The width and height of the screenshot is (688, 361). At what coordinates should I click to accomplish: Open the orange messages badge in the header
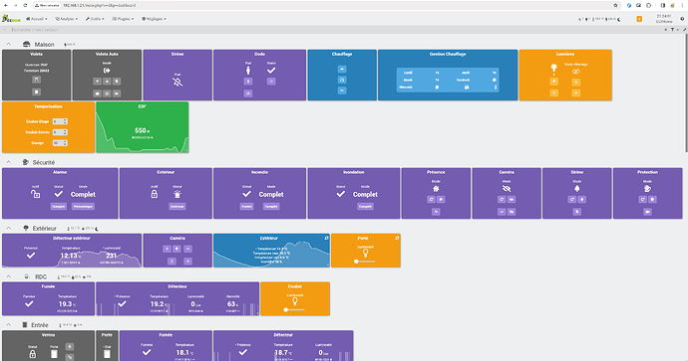(639, 19)
